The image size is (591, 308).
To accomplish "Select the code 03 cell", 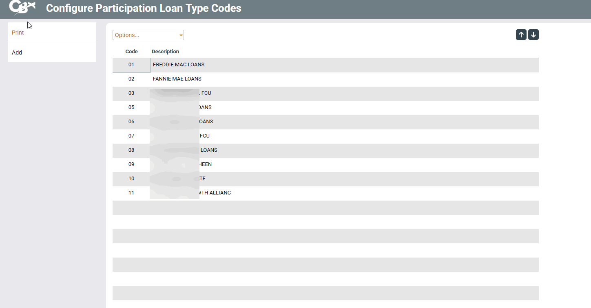I will click(x=131, y=93).
